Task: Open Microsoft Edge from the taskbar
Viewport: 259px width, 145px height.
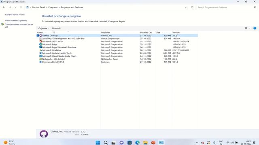Action: click(x=138, y=143)
